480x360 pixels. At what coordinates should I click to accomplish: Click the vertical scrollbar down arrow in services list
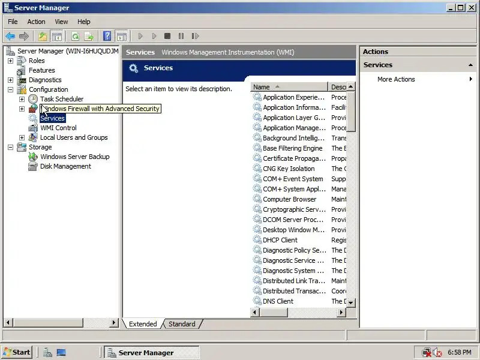point(351,302)
